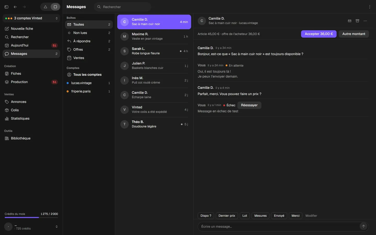Select Messages in the sidebar navigation
This screenshot has height=235, width=376.
coord(31,54)
